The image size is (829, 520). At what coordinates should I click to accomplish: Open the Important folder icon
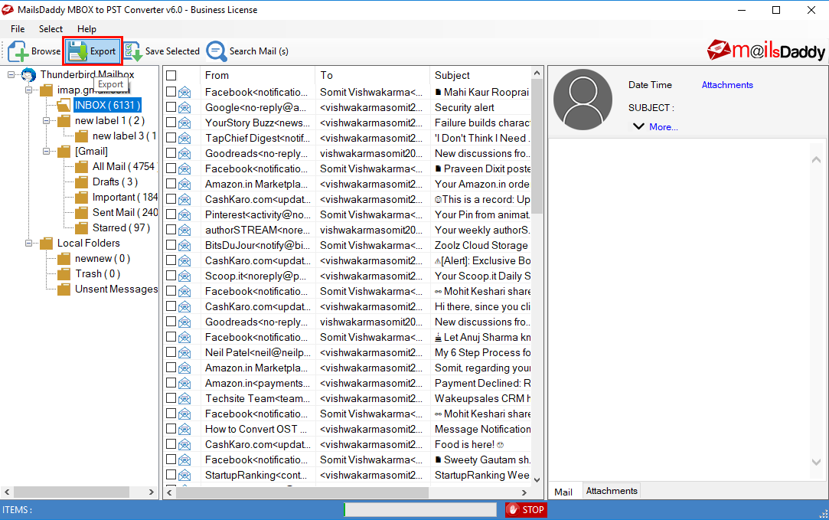pos(81,198)
